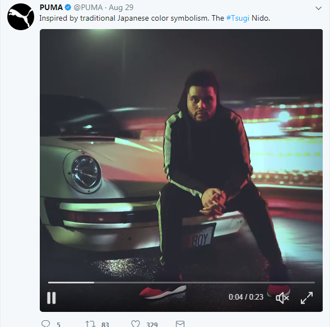Retweet the PUMA tweet
Image resolution: width=330 pixels, height=327 pixels.
(x=90, y=324)
